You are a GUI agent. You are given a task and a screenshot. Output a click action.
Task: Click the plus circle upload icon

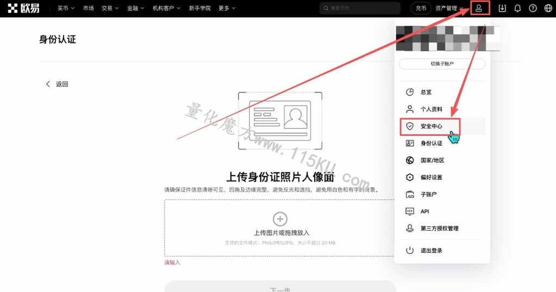[280, 219]
